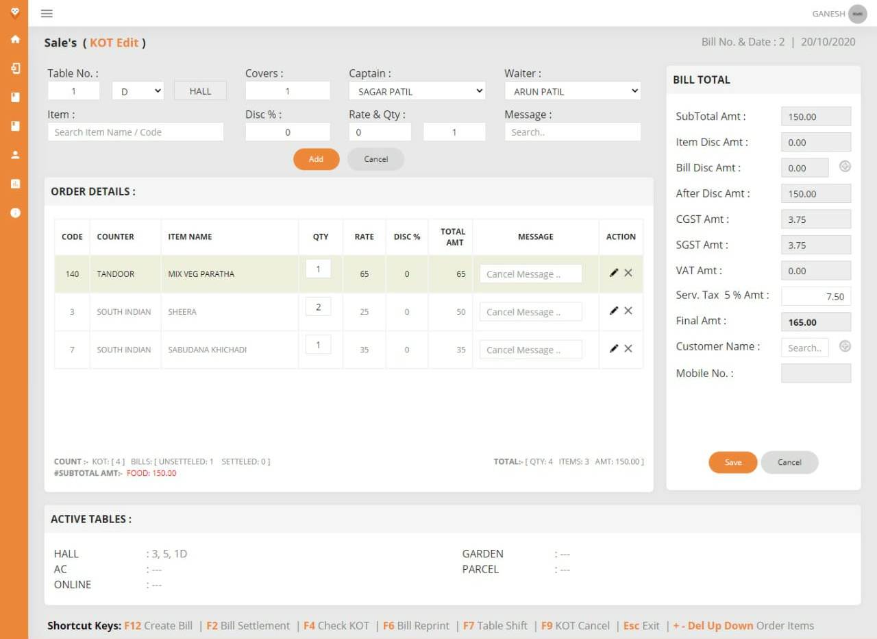
Task: Click the Bill Disc Amt round icon
Action: pos(845,167)
